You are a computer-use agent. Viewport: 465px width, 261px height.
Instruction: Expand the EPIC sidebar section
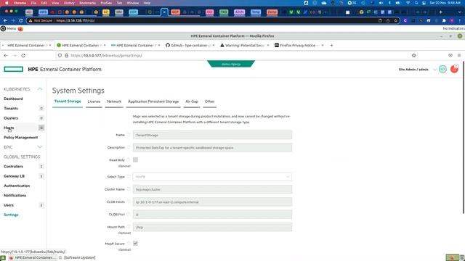[40, 147]
